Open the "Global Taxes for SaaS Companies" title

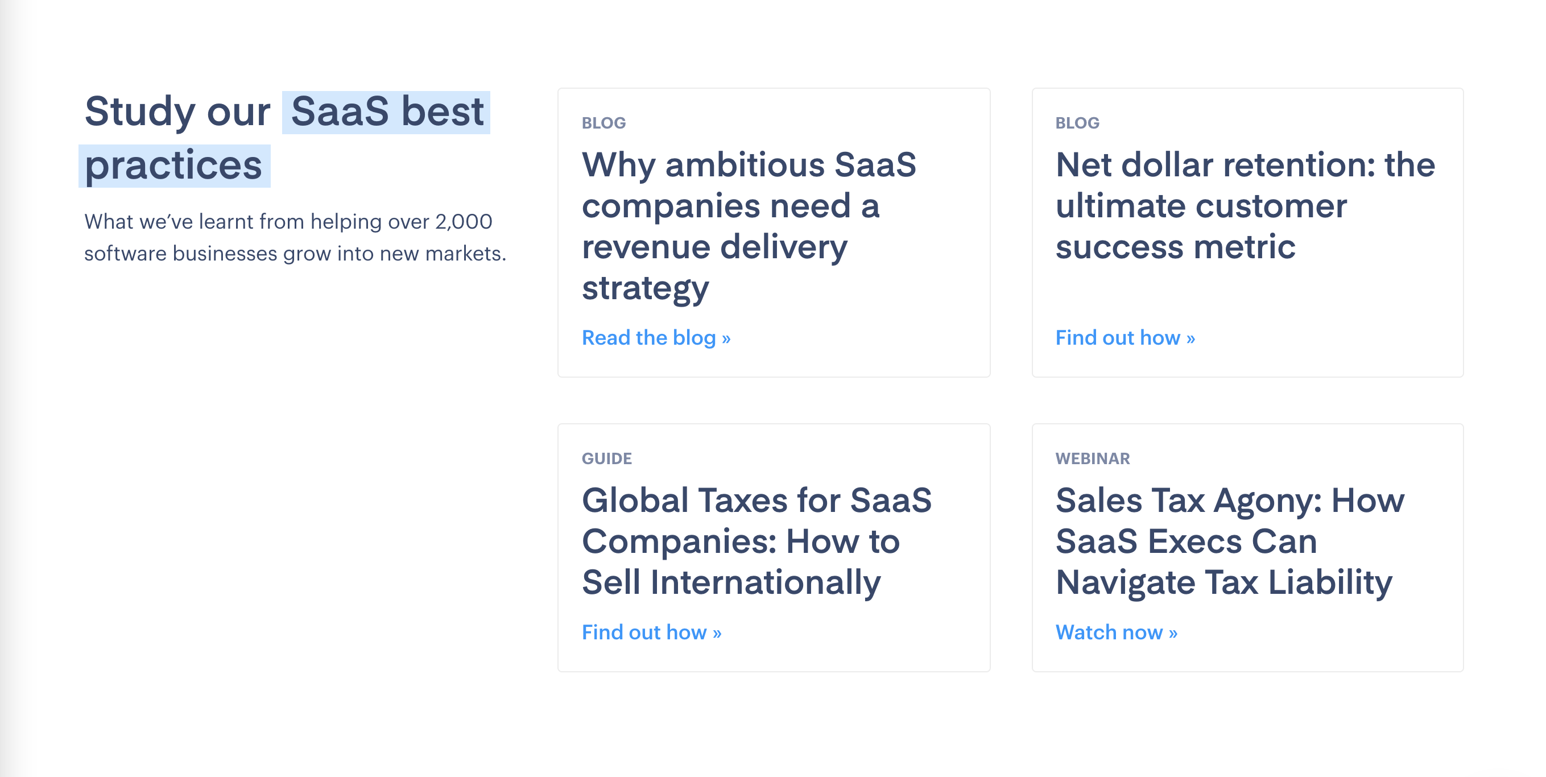point(756,541)
